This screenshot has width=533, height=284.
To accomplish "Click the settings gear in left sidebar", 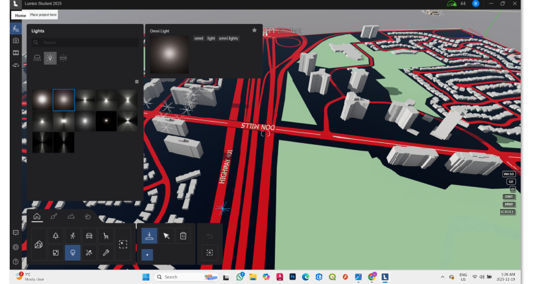I will pyautogui.click(x=16, y=247).
